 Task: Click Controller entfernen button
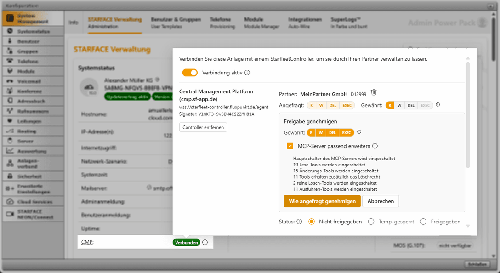[203, 127]
